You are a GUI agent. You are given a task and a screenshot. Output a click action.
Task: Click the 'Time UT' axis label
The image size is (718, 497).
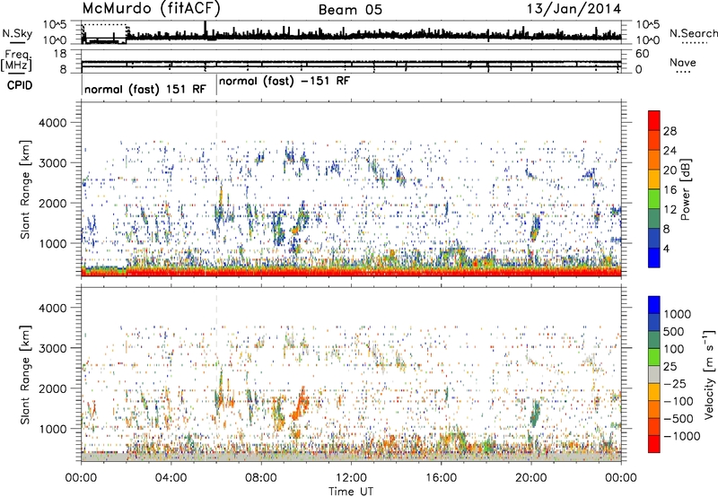click(351, 492)
